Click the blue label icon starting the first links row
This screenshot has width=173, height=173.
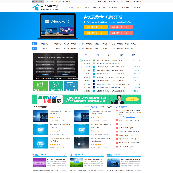pyautogui.click(x=34, y=44)
